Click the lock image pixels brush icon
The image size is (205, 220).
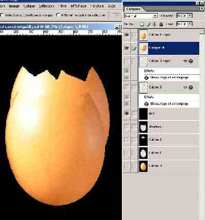(149, 24)
